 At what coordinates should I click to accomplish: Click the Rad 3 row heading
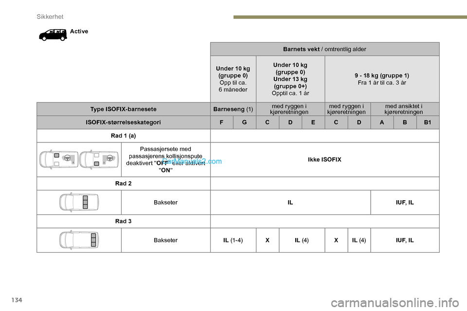[123, 221]
